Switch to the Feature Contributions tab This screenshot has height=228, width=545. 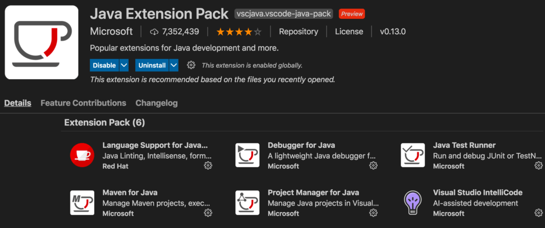pyautogui.click(x=83, y=103)
